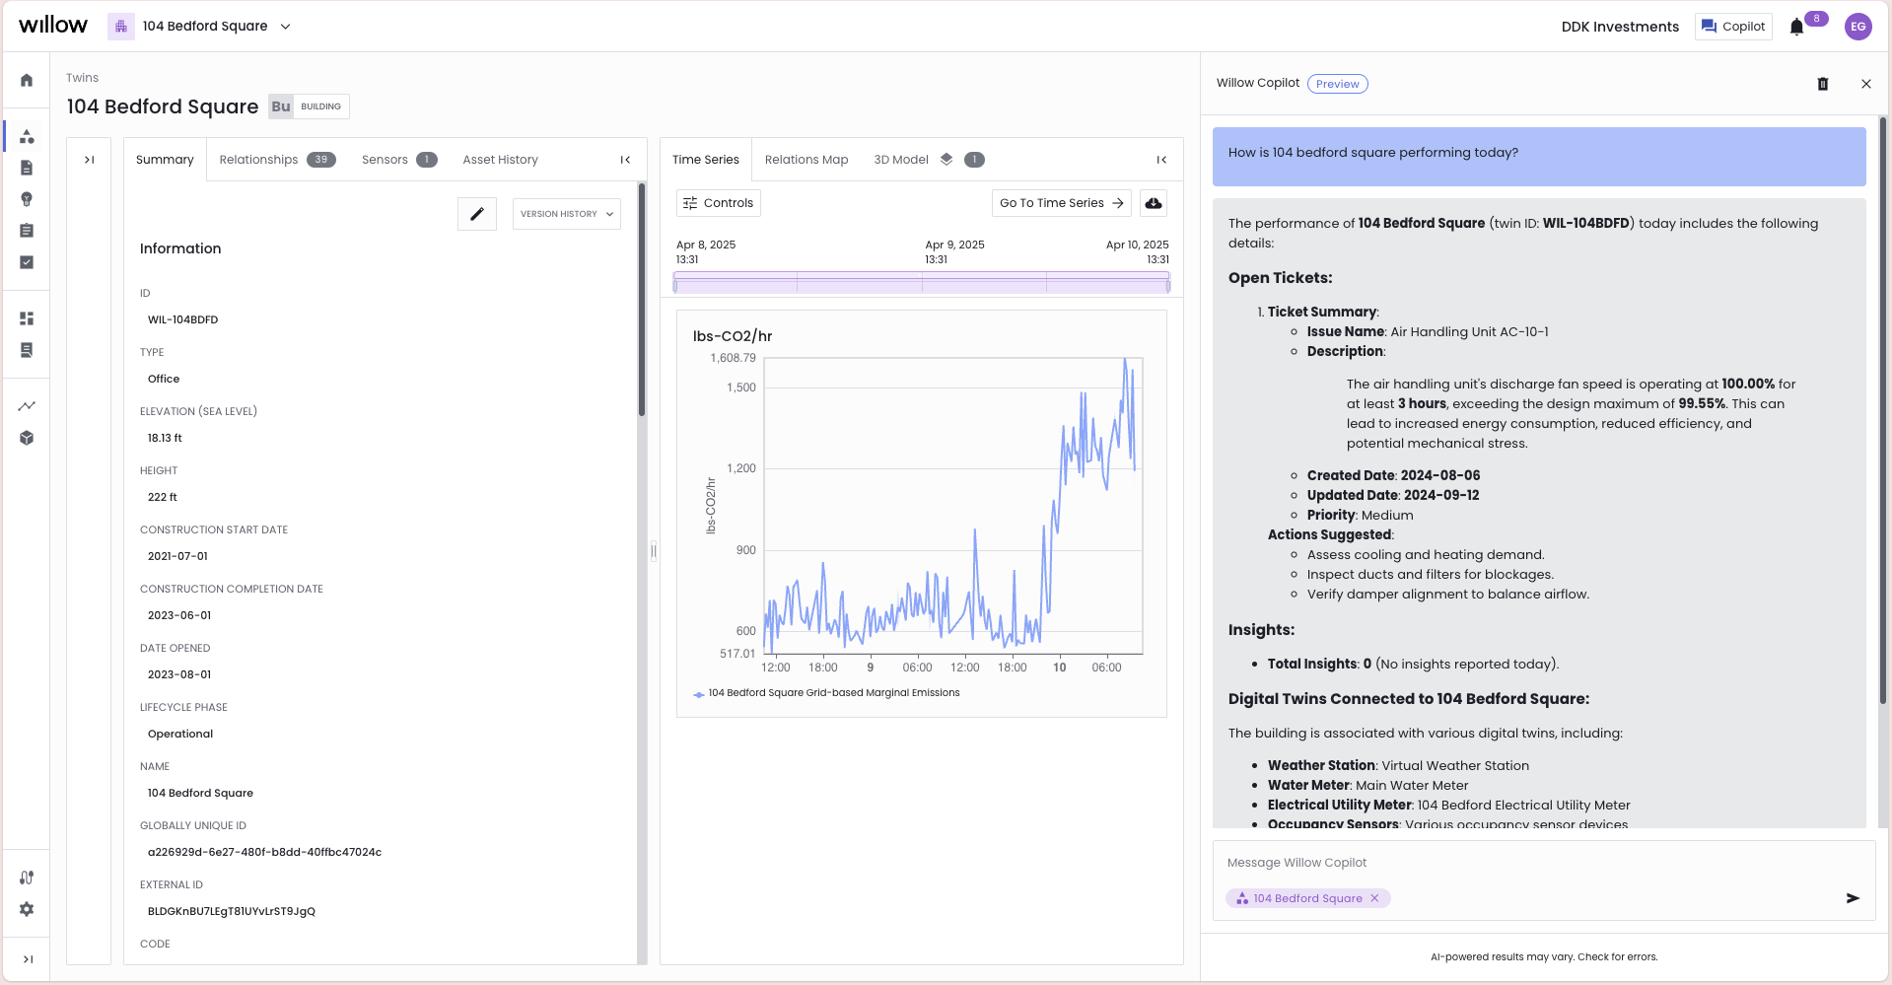Click the pencil edit icon
Image resolution: width=1892 pixels, height=985 pixels.
pos(477,214)
